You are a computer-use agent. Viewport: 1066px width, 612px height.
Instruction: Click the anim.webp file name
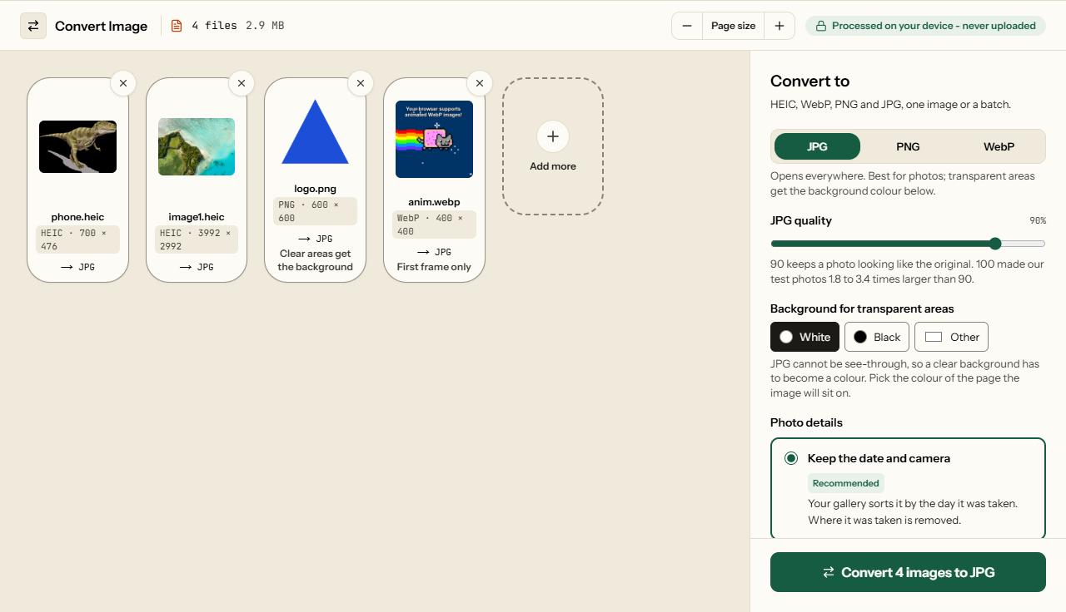point(434,202)
